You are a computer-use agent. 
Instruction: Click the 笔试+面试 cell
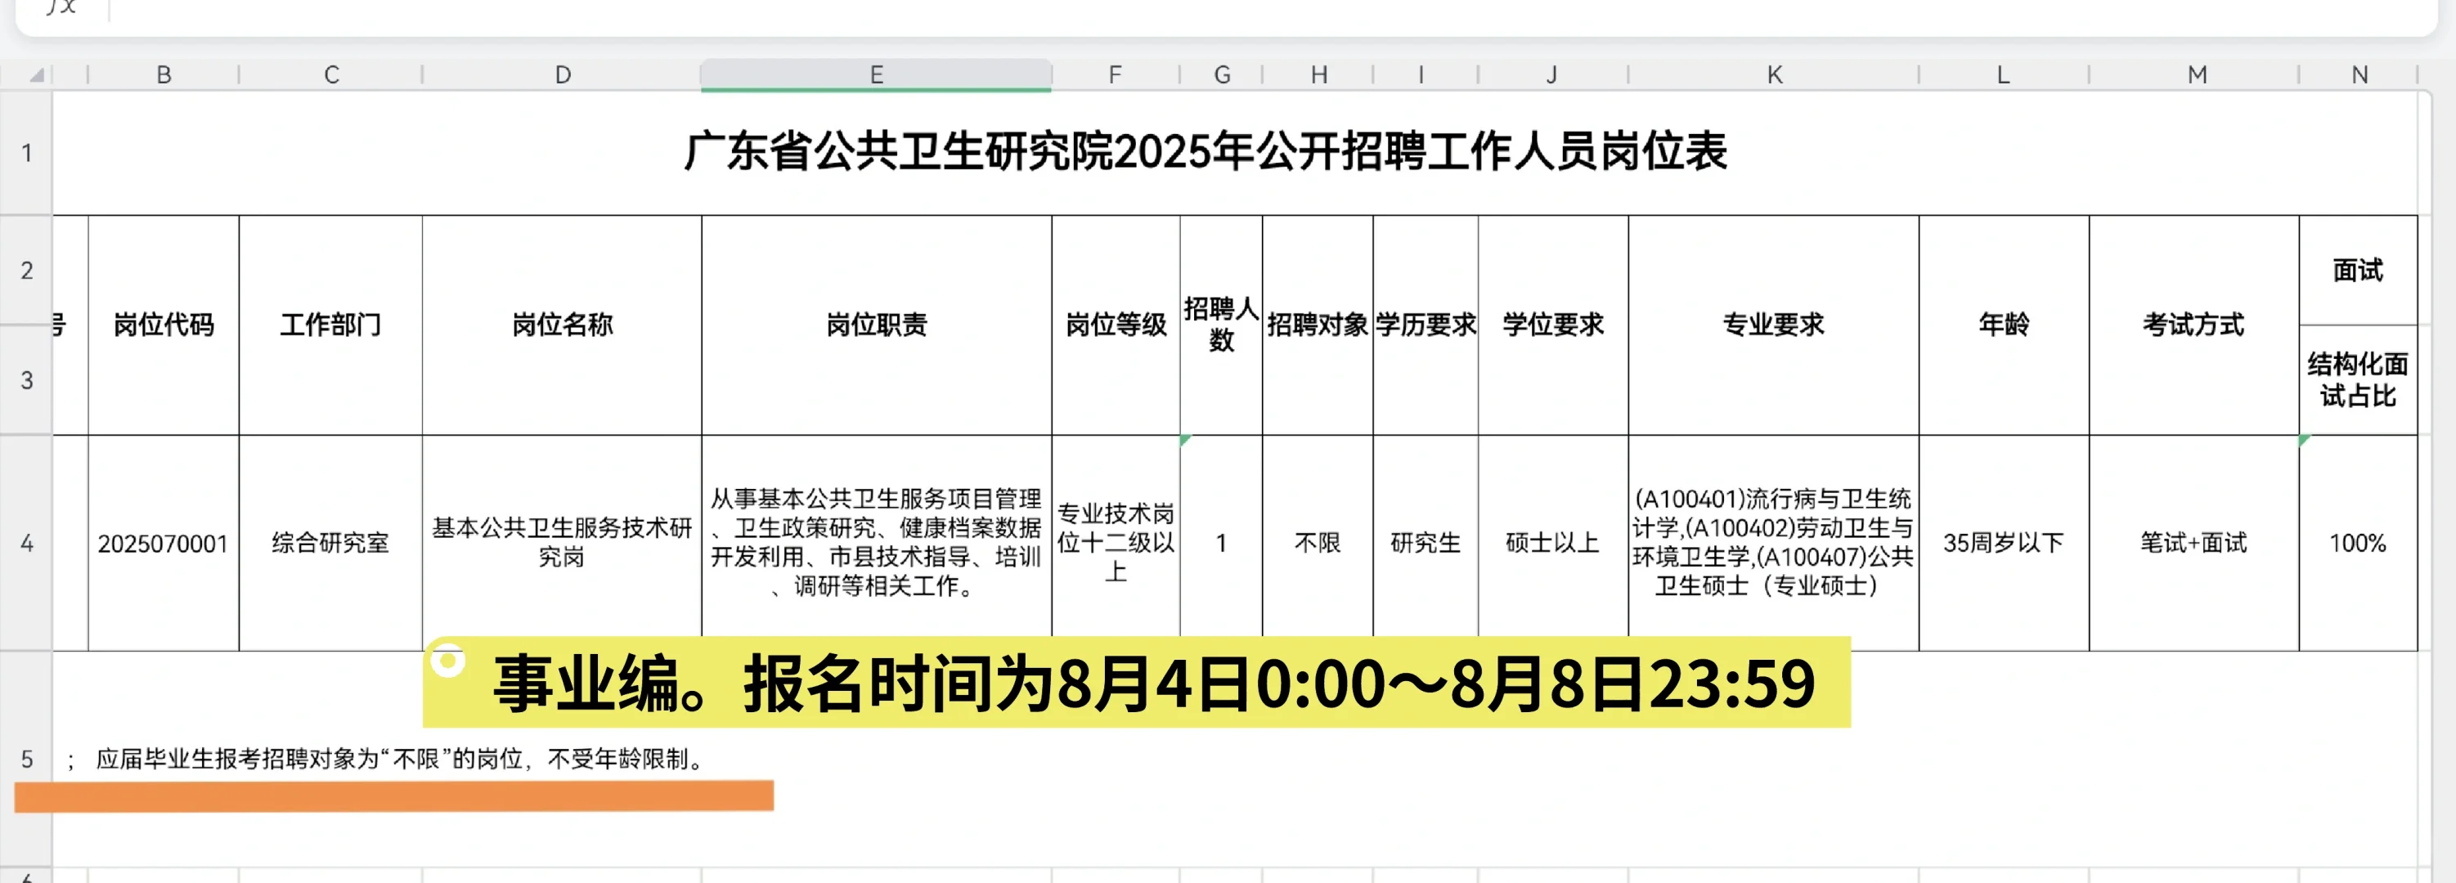2193,543
